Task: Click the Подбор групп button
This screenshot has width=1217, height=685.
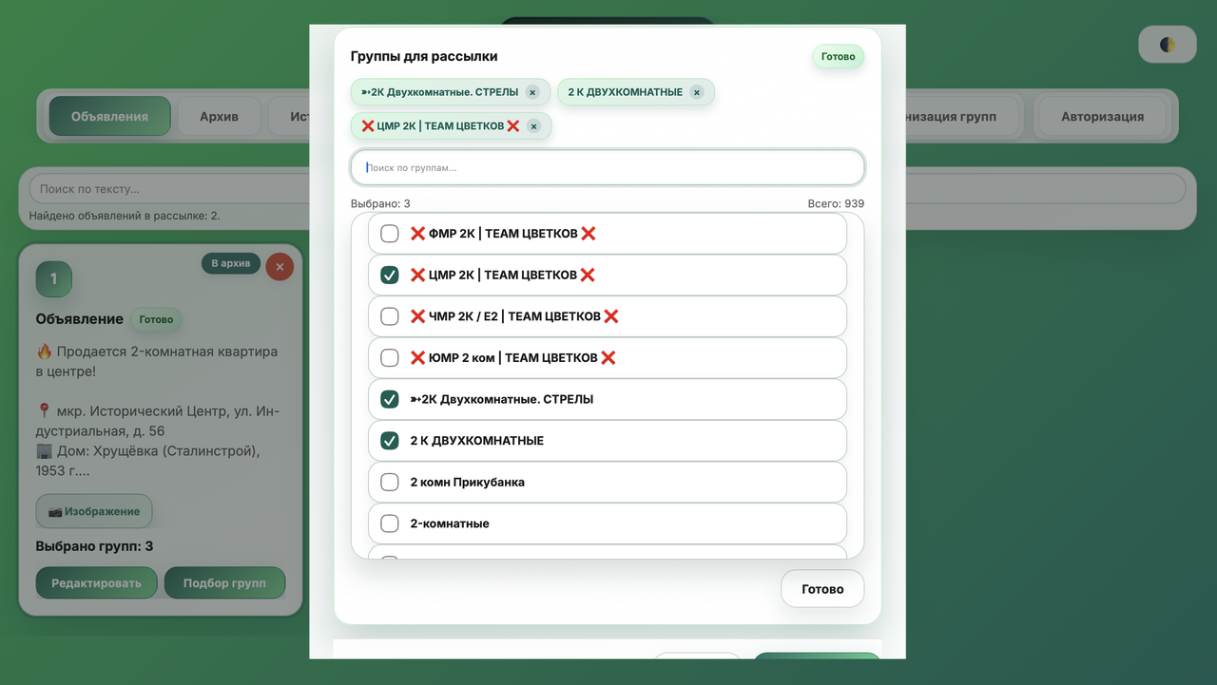Action: click(224, 583)
